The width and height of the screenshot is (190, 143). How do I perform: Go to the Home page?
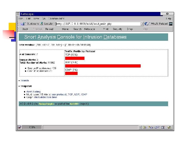[65, 29]
